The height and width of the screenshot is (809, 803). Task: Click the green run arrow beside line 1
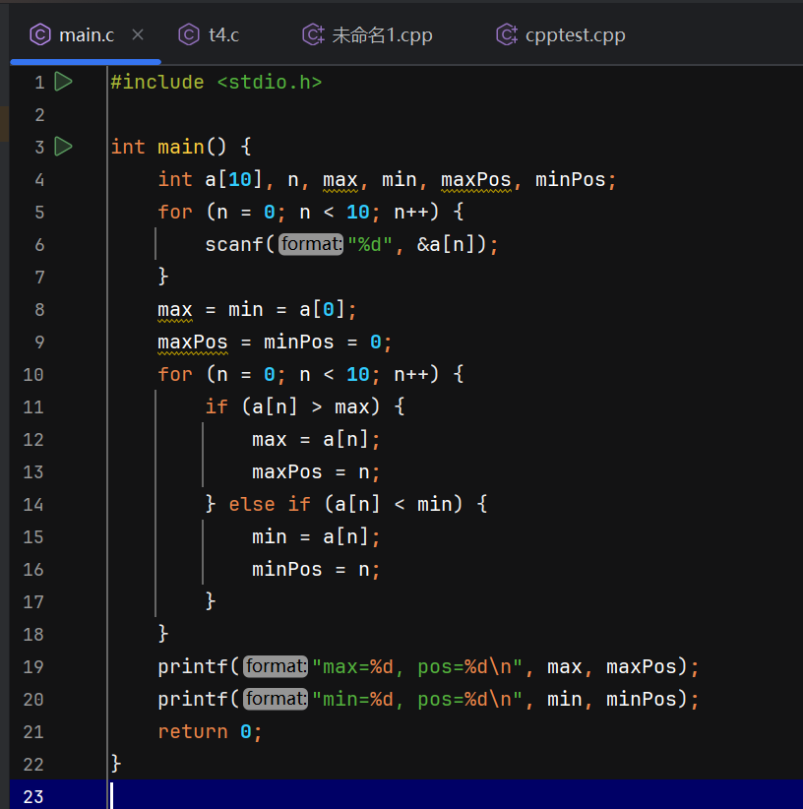(x=63, y=82)
